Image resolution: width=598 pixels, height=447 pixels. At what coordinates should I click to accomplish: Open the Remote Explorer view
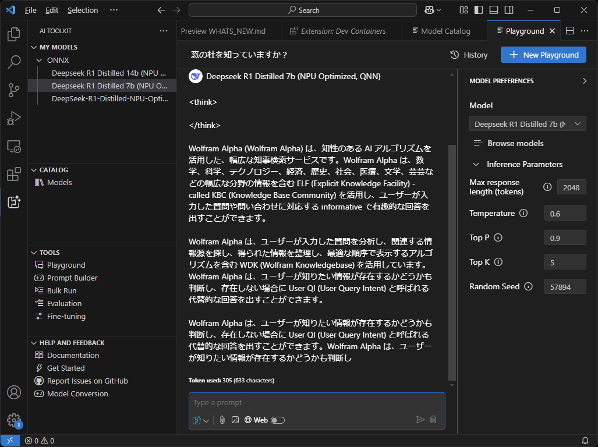point(14,146)
